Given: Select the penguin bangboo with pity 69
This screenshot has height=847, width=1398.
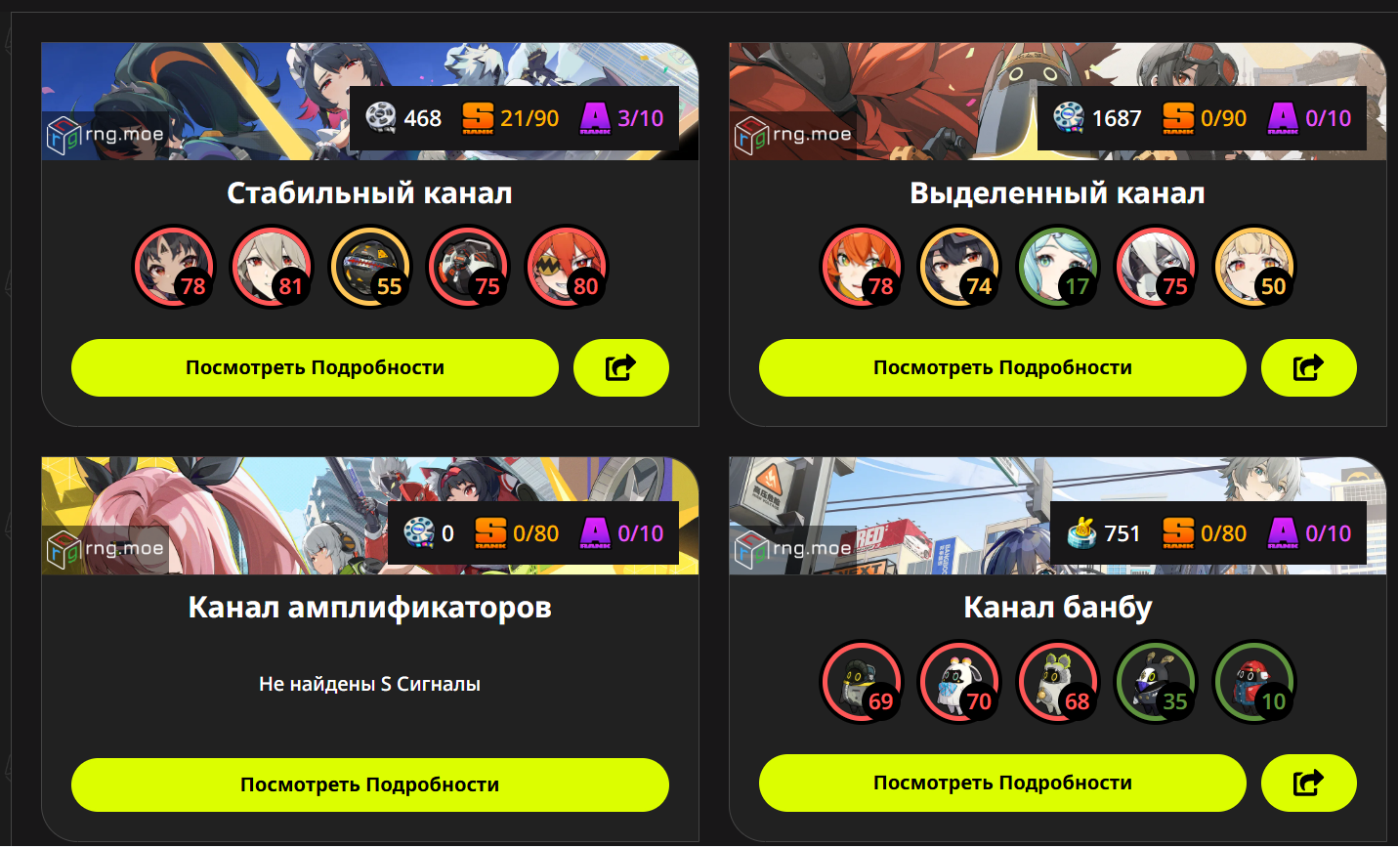Looking at the screenshot, I should coord(862,682).
